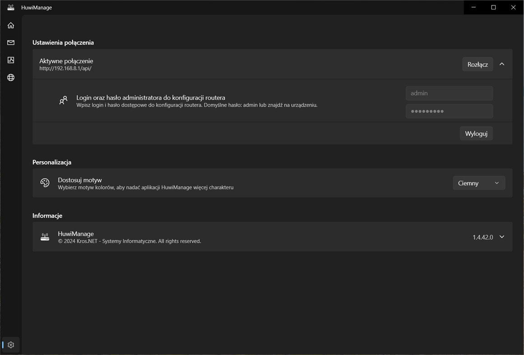Open the Home view in the sidebar
524x355 pixels.
[x=10, y=25]
